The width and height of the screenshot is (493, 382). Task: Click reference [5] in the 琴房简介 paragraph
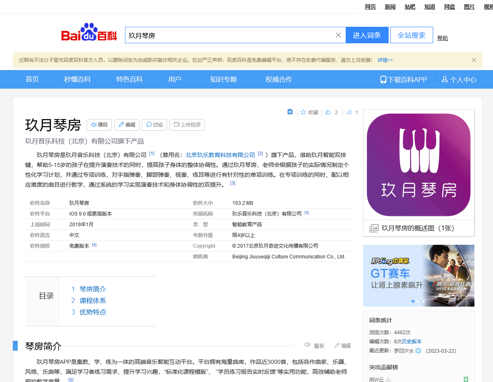(x=71, y=380)
